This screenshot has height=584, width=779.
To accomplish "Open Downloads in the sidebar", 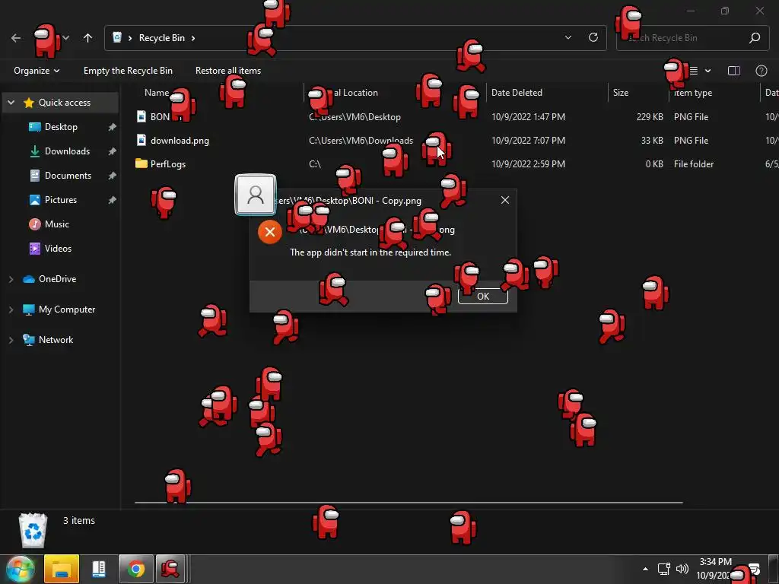I will [68, 151].
